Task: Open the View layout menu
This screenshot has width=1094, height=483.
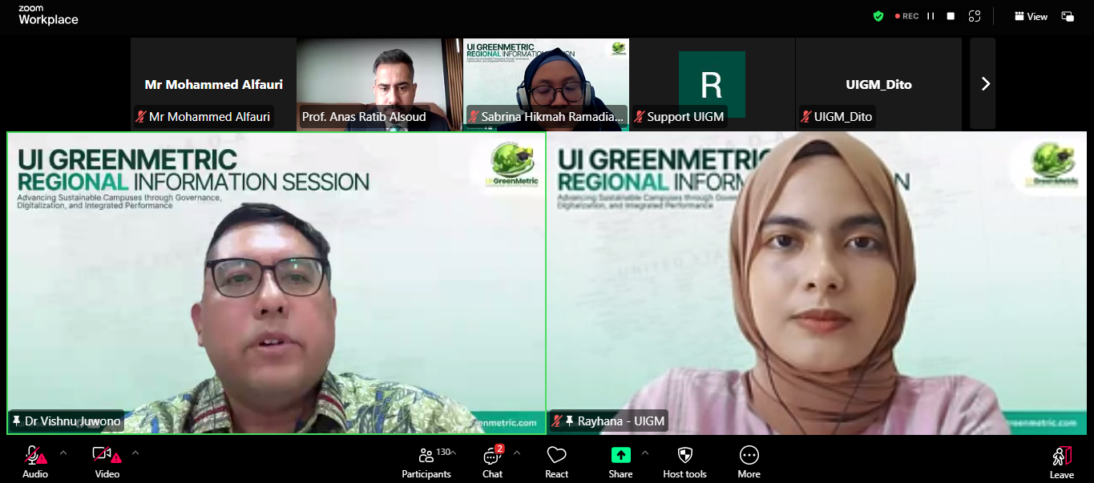Action: [x=1031, y=16]
